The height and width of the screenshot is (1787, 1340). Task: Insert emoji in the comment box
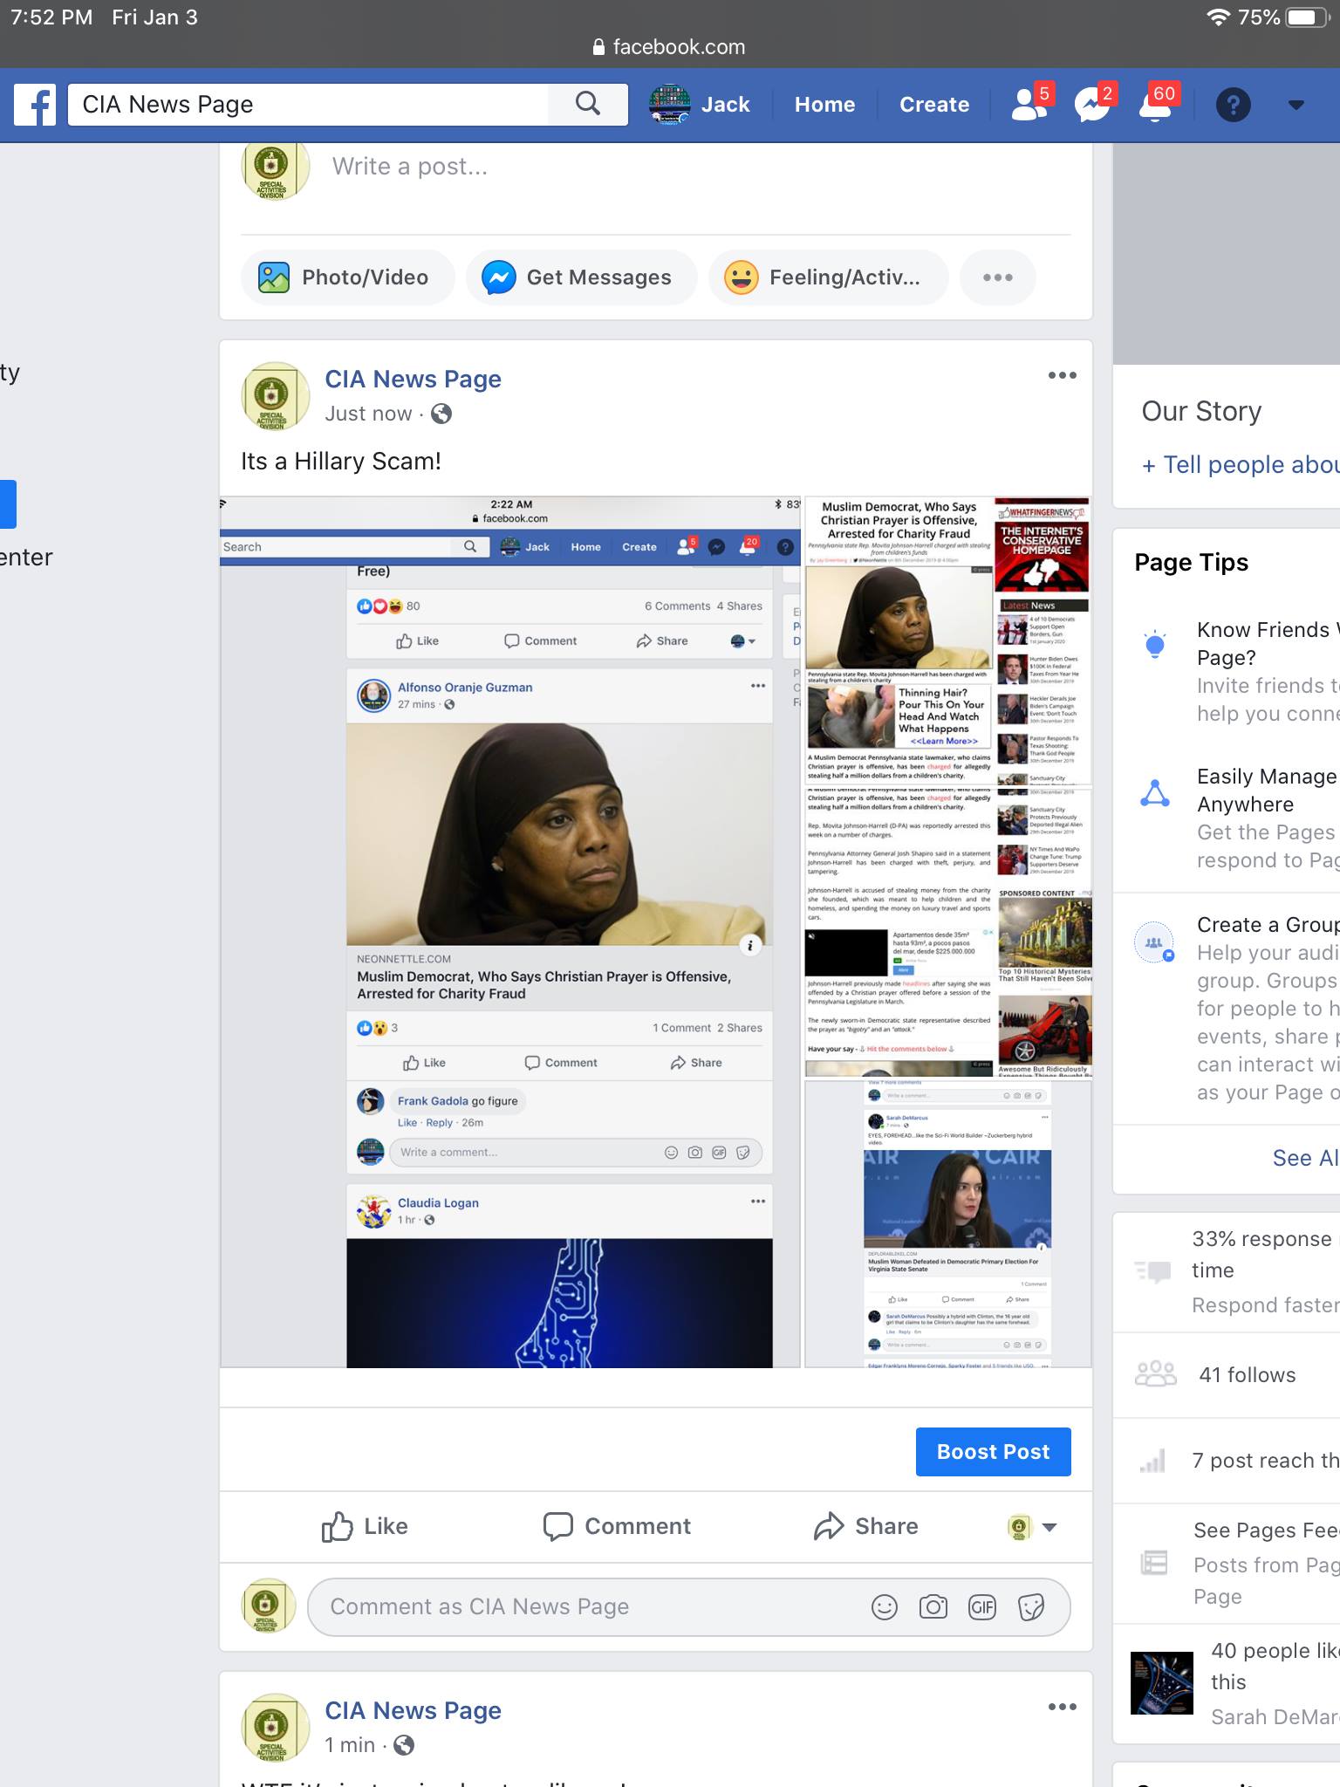(x=884, y=1607)
